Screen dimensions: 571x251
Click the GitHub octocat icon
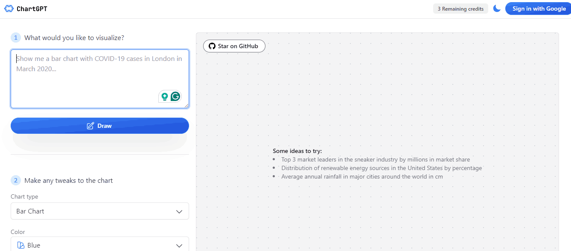[212, 46]
